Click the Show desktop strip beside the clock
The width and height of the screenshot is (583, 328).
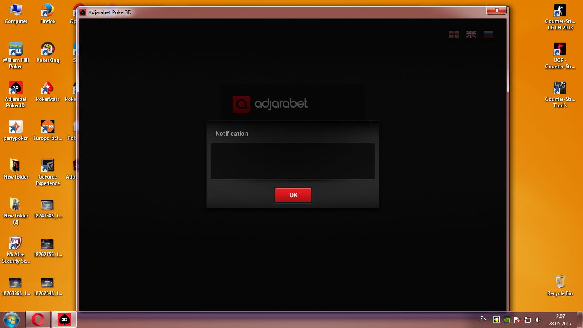tap(580, 319)
